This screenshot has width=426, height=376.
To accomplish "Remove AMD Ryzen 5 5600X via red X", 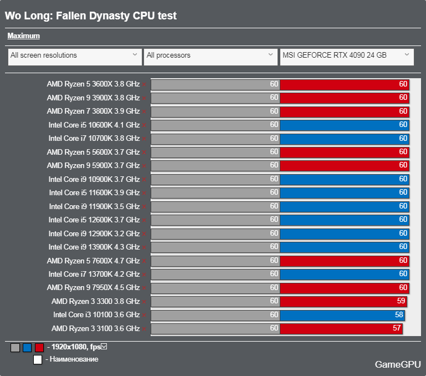I will pos(144,153).
